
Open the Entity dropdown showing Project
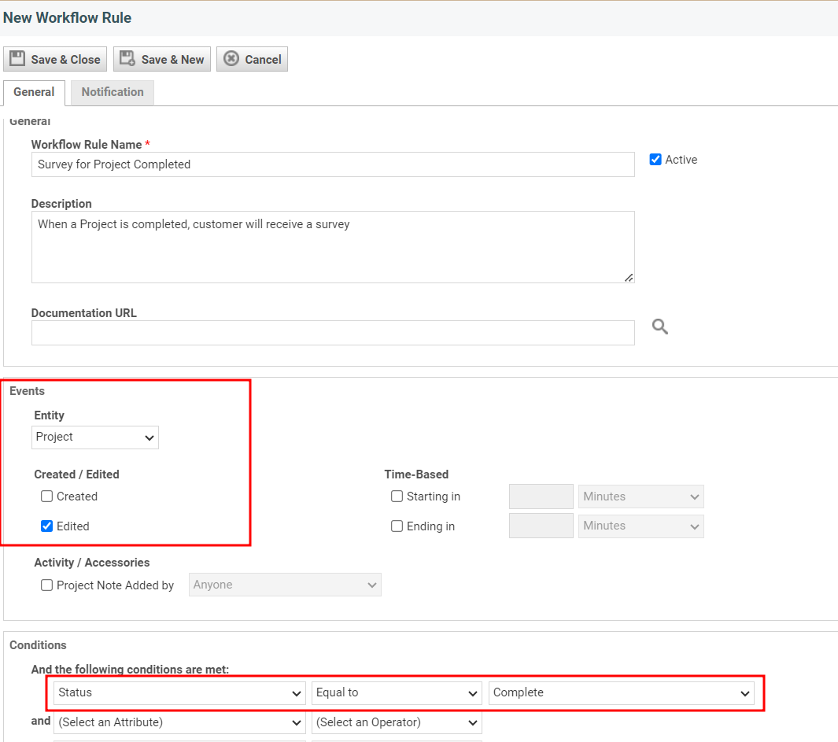[95, 437]
